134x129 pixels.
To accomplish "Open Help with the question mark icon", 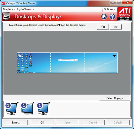I will [x=112, y=17].
